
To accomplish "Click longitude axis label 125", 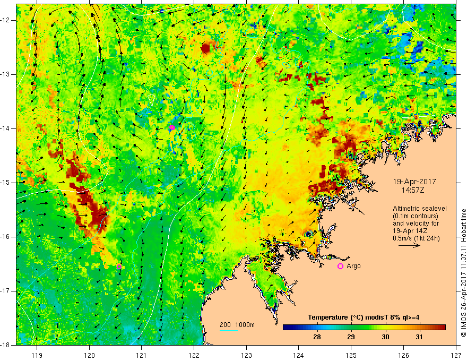I will (351, 355).
